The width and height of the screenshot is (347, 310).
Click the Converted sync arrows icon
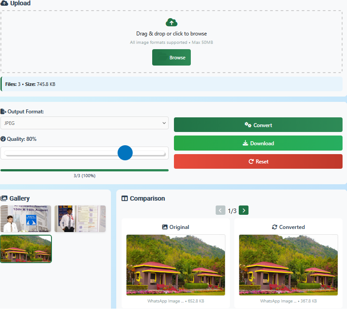pyautogui.click(x=274, y=227)
